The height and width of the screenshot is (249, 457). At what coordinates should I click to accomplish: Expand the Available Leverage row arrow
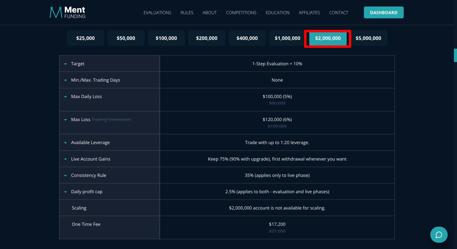pyautogui.click(x=65, y=143)
